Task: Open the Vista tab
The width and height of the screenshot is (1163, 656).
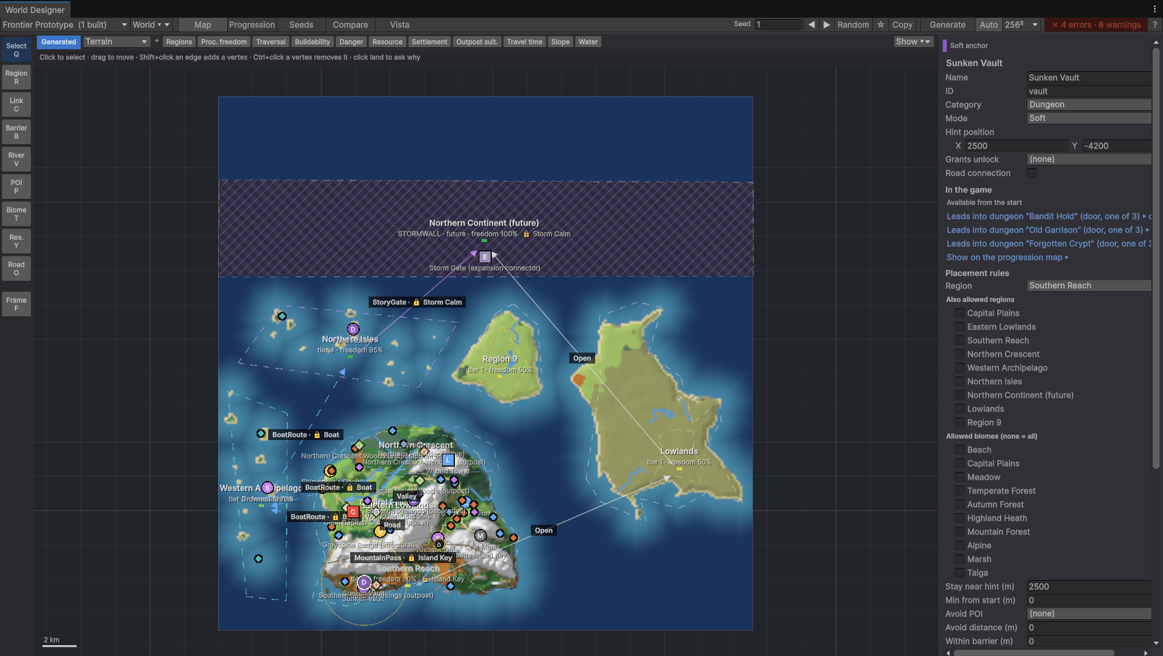Action: [x=400, y=25]
